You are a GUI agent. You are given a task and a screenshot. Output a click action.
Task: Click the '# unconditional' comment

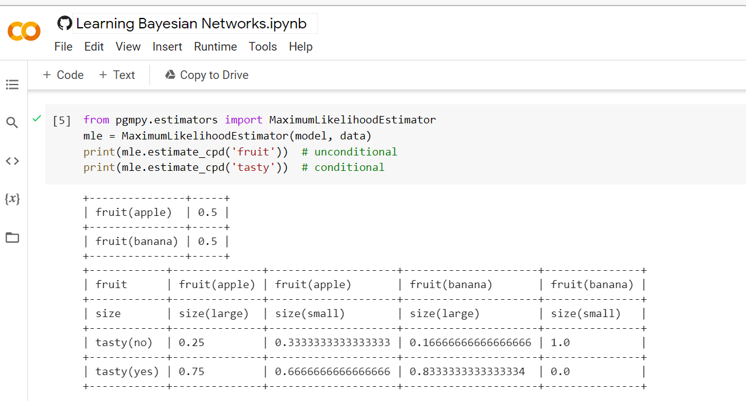pyautogui.click(x=350, y=152)
